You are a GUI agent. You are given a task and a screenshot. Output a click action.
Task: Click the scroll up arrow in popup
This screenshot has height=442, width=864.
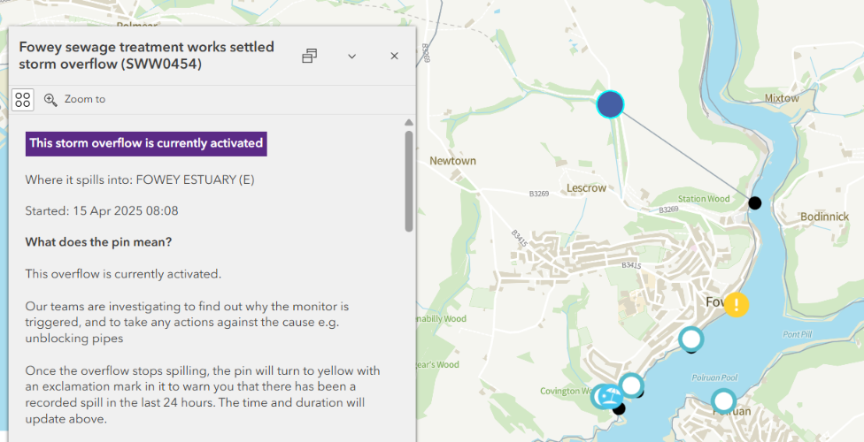click(x=408, y=122)
